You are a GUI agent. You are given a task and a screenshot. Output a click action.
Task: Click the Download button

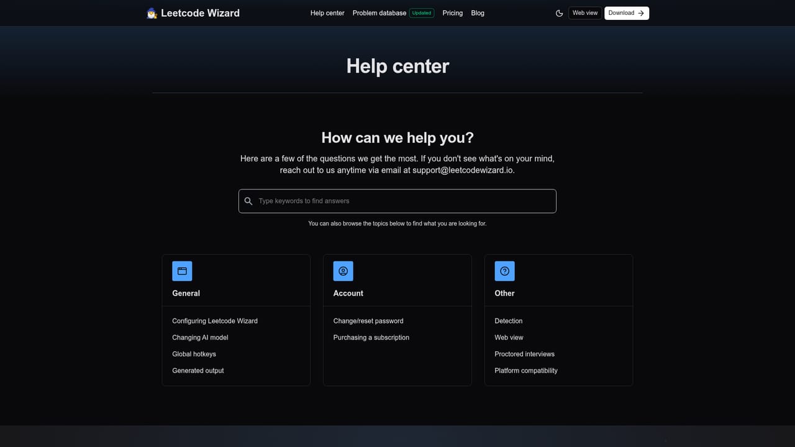click(x=627, y=13)
